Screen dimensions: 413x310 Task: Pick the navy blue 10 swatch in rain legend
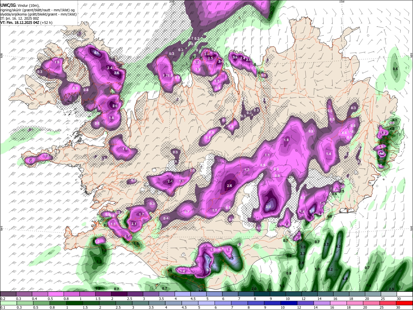(x=288, y=303)
